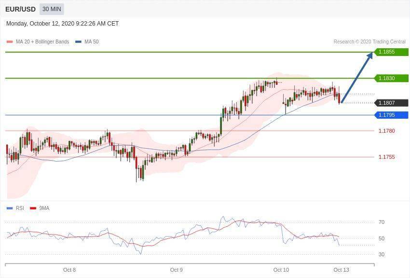410x278 pixels.
Task: Select the MA 20 + Bollinger Bands legend label
Action: coord(42,42)
